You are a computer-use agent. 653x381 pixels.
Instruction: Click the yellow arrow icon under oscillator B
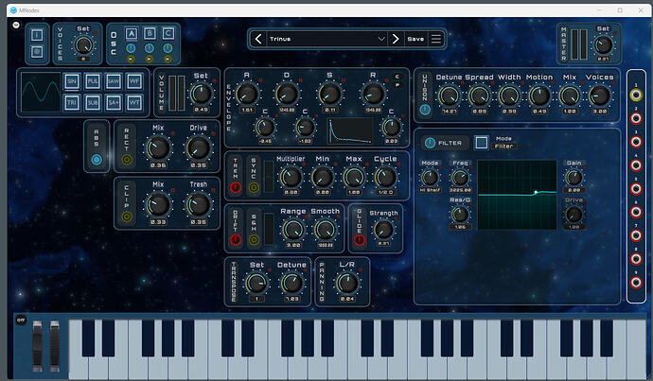tap(150, 59)
